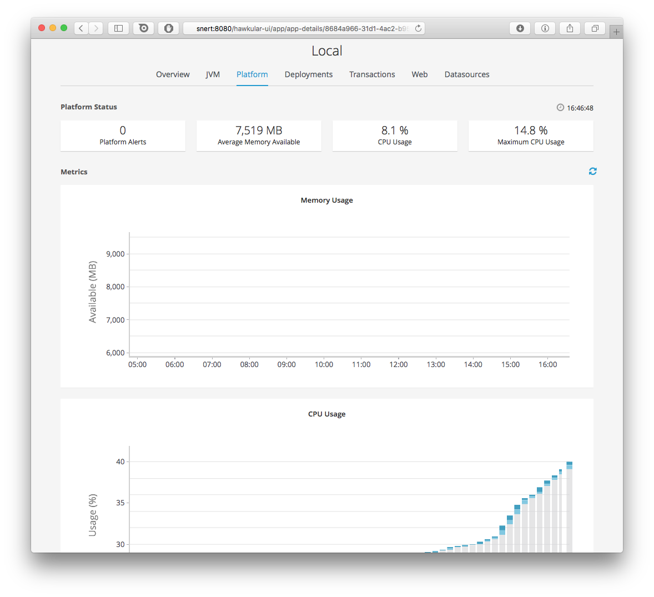This screenshot has height=597, width=654.
Task: Open the Share menu icon
Action: pyautogui.click(x=570, y=28)
